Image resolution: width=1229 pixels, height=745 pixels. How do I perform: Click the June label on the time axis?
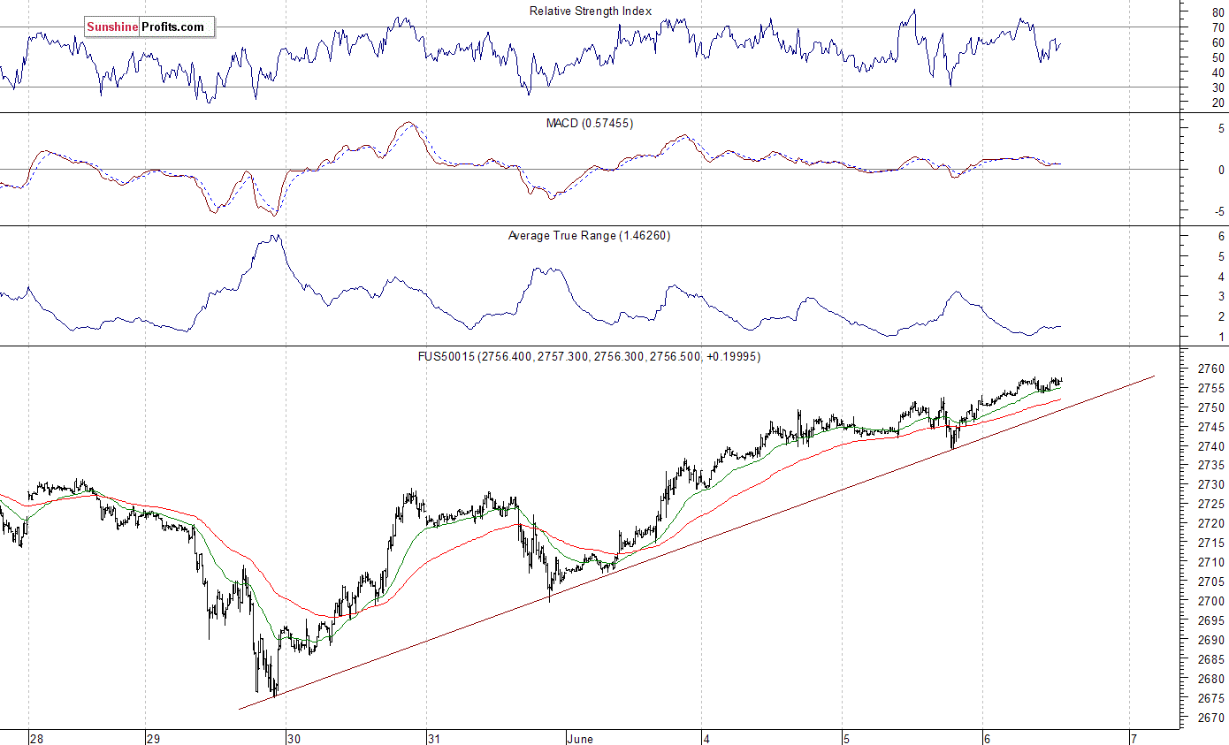click(581, 739)
